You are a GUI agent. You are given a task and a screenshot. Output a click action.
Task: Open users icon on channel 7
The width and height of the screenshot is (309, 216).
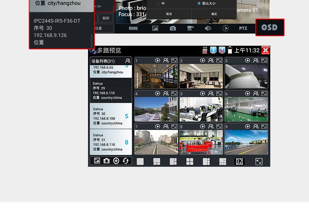pyautogui.click(x=166, y=126)
